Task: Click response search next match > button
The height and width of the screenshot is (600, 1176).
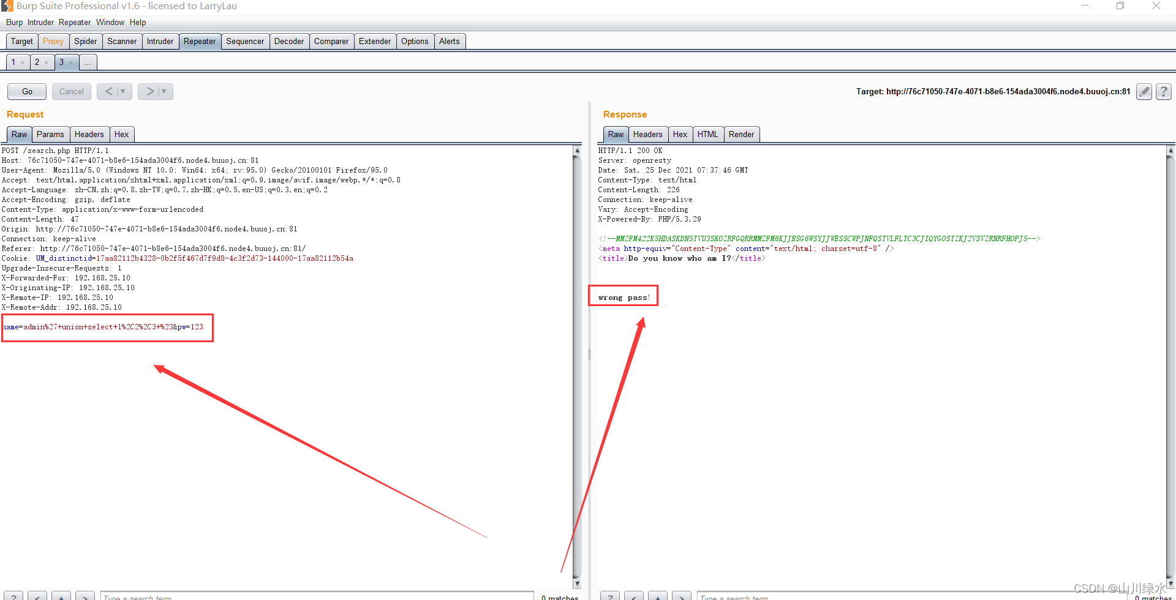Action: 682,597
